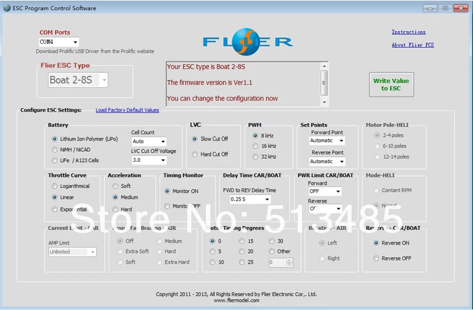
Task: Select LiFe / A123 Cells battery
Action: click(75, 161)
